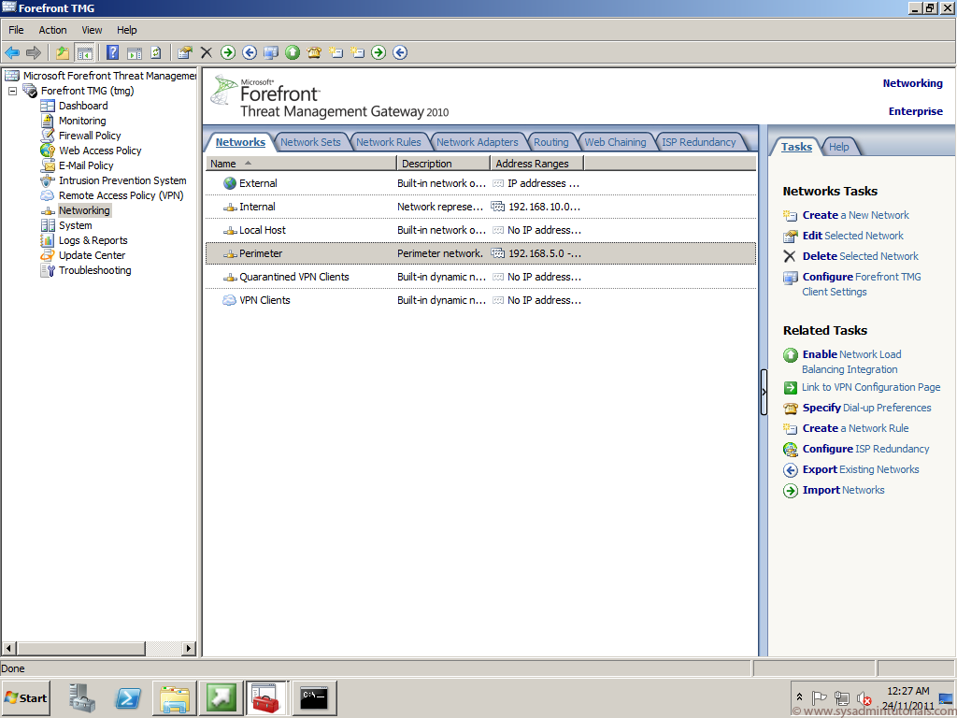Select the Remote Access Policy (VPN) node icon
Viewport: 957px width, 718px height.
coord(48,195)
